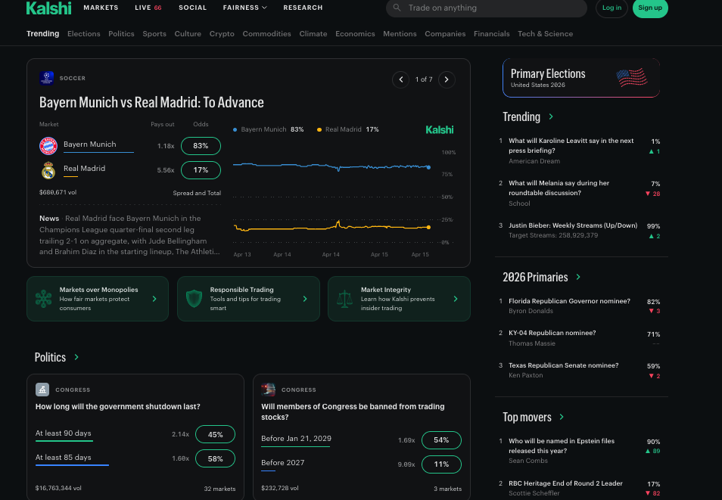Image resolution: width=722 pixels, height=500 pixels.
Task: Switch to the Elections category tab
Action: (x=84, y=33)
